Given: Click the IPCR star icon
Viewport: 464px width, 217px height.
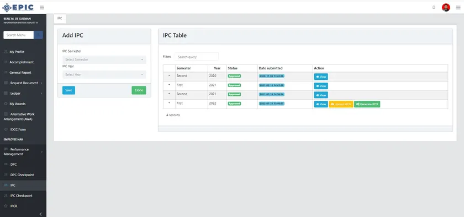Looking at the screenshot, I should tap(6, 206).
